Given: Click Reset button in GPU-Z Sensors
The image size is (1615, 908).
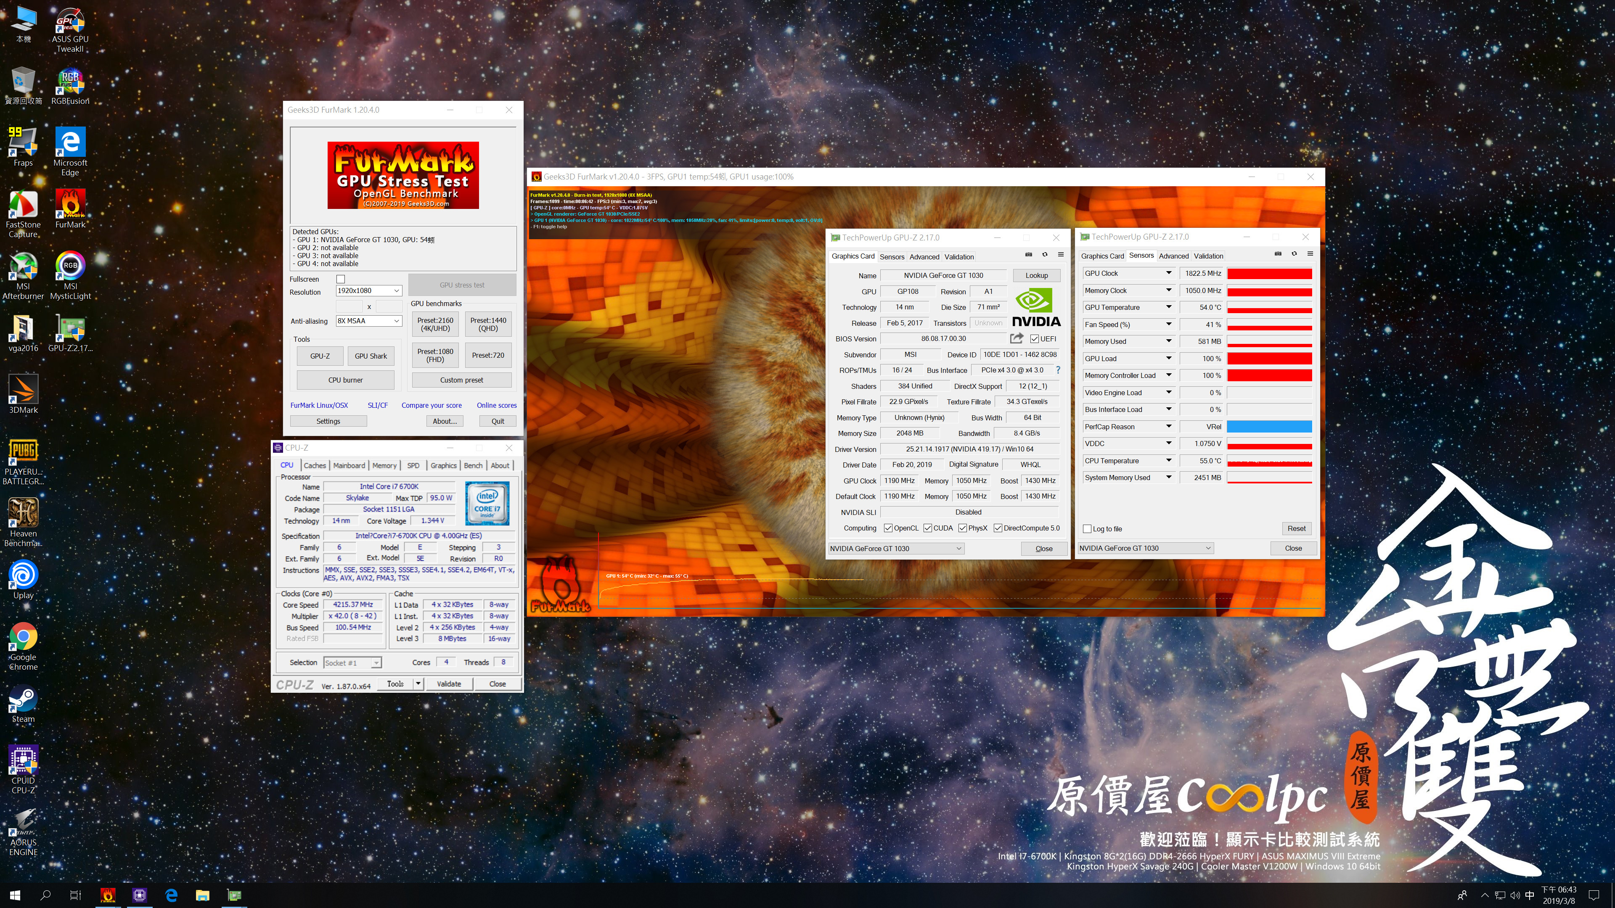Looking at the screenshot, I should (1297, 529).
